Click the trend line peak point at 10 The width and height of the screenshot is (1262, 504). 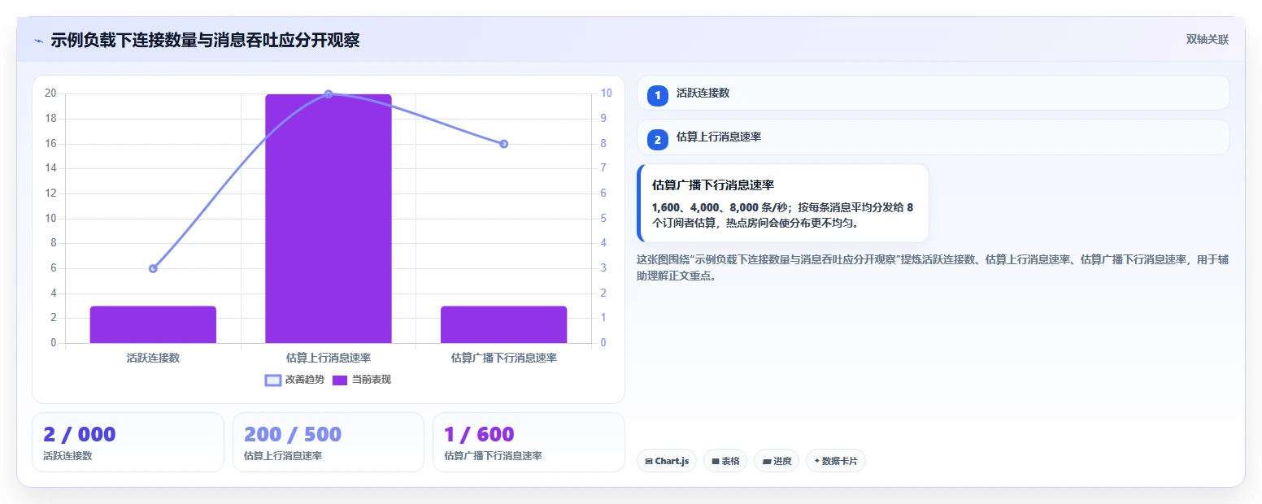329,94
